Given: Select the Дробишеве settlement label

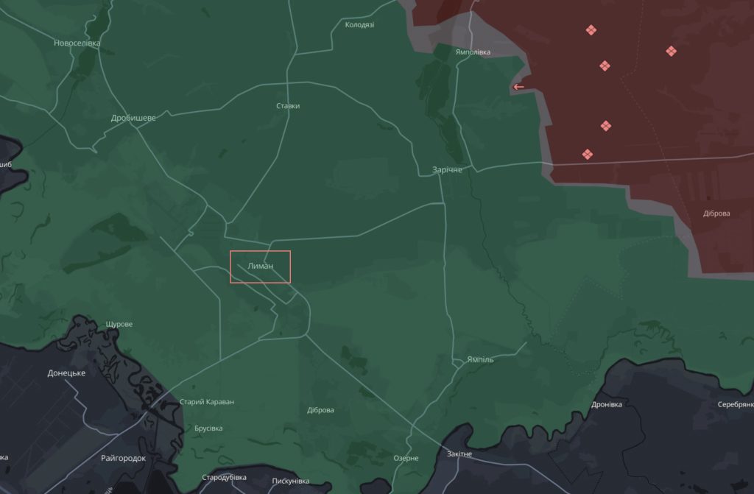Looking at the screenshot, I should 133,118.
